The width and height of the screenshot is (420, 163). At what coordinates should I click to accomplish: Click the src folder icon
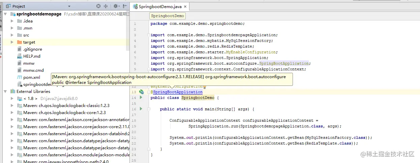pos(19,35)
